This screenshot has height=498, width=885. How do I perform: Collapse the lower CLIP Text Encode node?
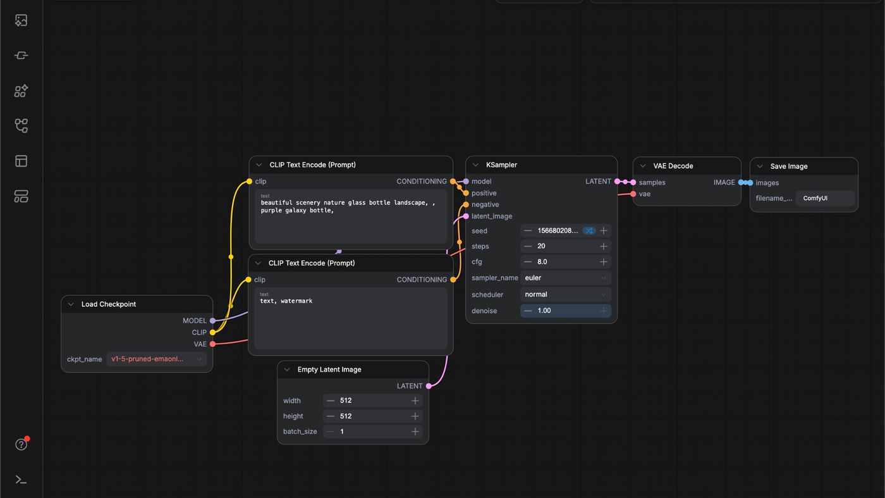pos(258,263)
